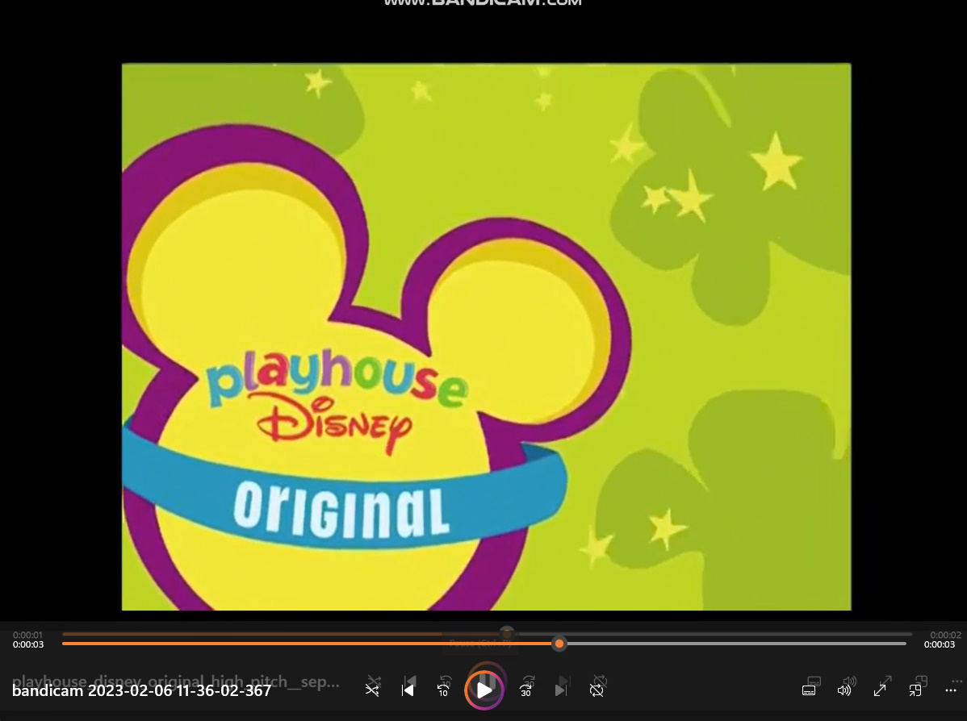Toggle repeat mode on
The image size is (967, 721).
coord(597,690)
